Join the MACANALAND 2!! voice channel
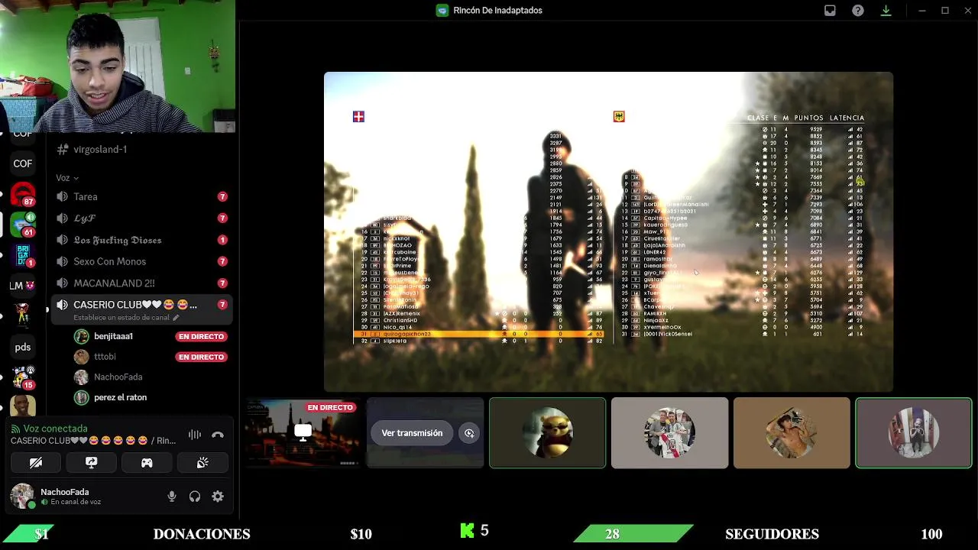This screenshot has width=978, height=550. point(141,283)
